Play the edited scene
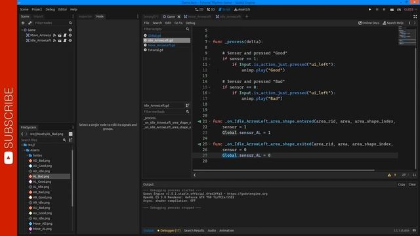420x236 pixels. coord(392,9)
